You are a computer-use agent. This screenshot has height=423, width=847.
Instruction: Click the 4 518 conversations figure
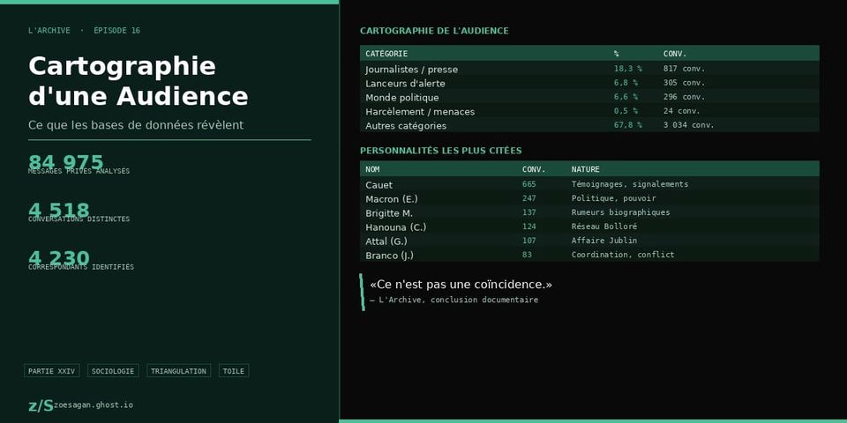click(x=59, y=210)
